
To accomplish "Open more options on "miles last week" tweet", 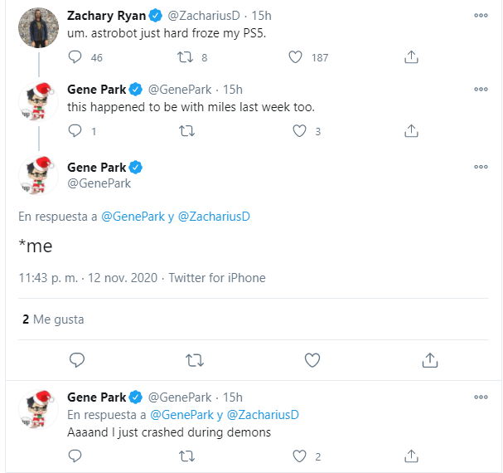I will (x=481, y=89).
